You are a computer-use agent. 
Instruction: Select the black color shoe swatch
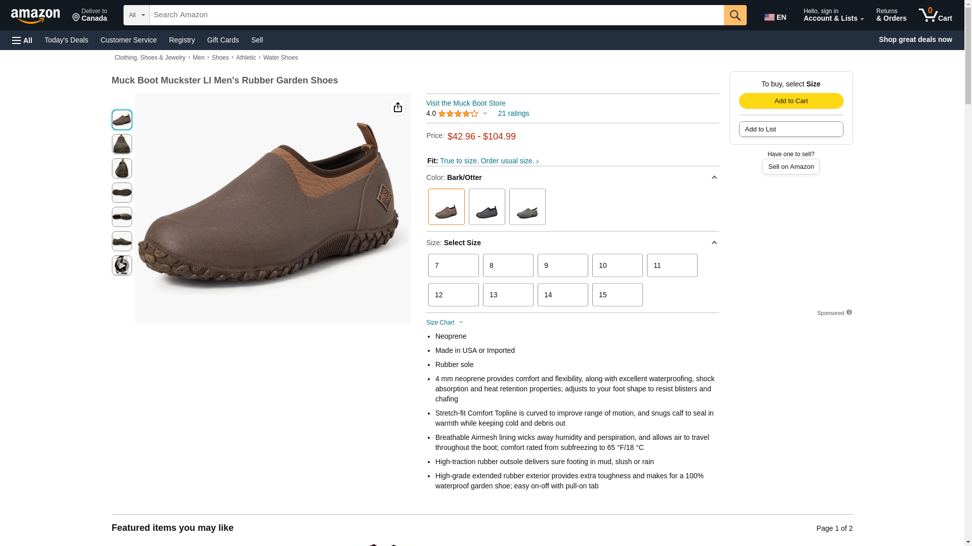coord(487,207)
